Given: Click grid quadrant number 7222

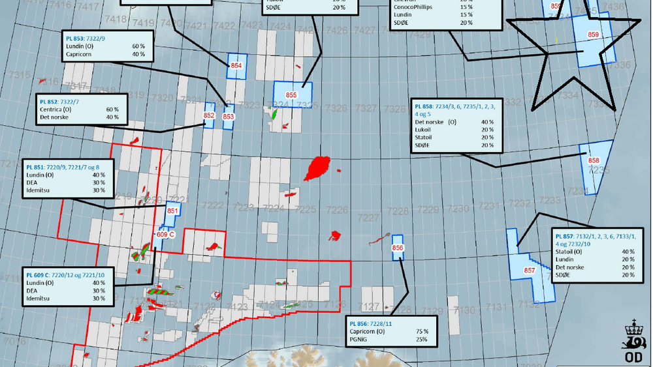Looking at the screenshot, I should (212, 205).
